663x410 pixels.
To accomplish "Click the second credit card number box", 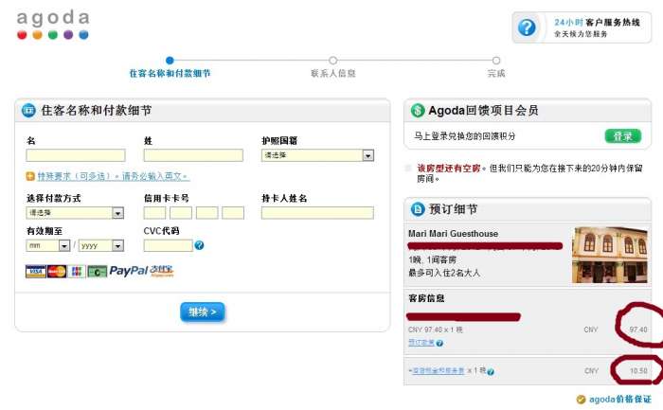I will tap(181, 213).
